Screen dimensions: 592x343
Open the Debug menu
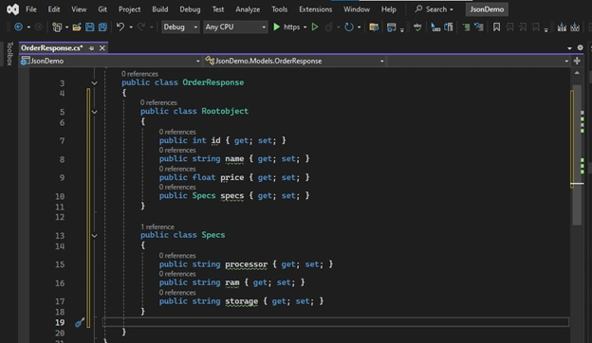pyautogui.click(x=190, y=9)
